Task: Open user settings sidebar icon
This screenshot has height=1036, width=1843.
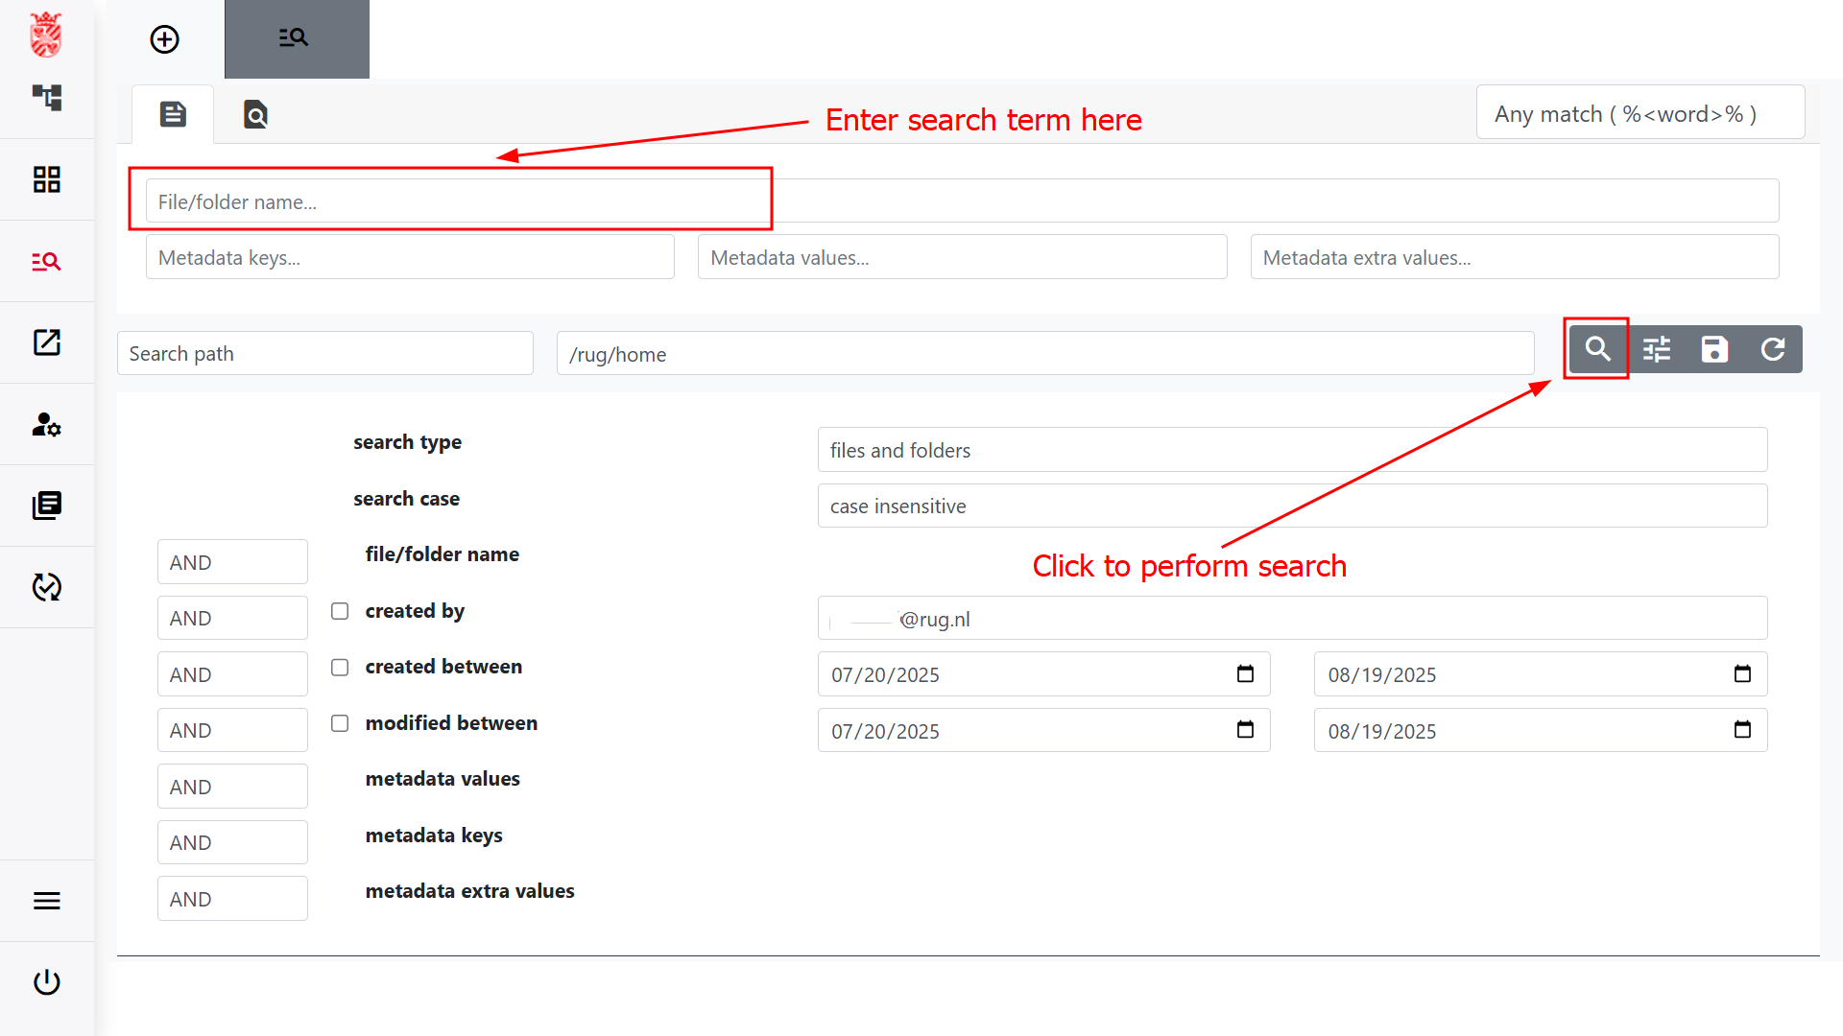Action: coord(47,424)
